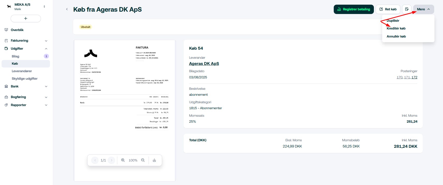Select Duplikér from the Mere menu
443x185 pixels.
pyautogui.click(x=393, y=21)
